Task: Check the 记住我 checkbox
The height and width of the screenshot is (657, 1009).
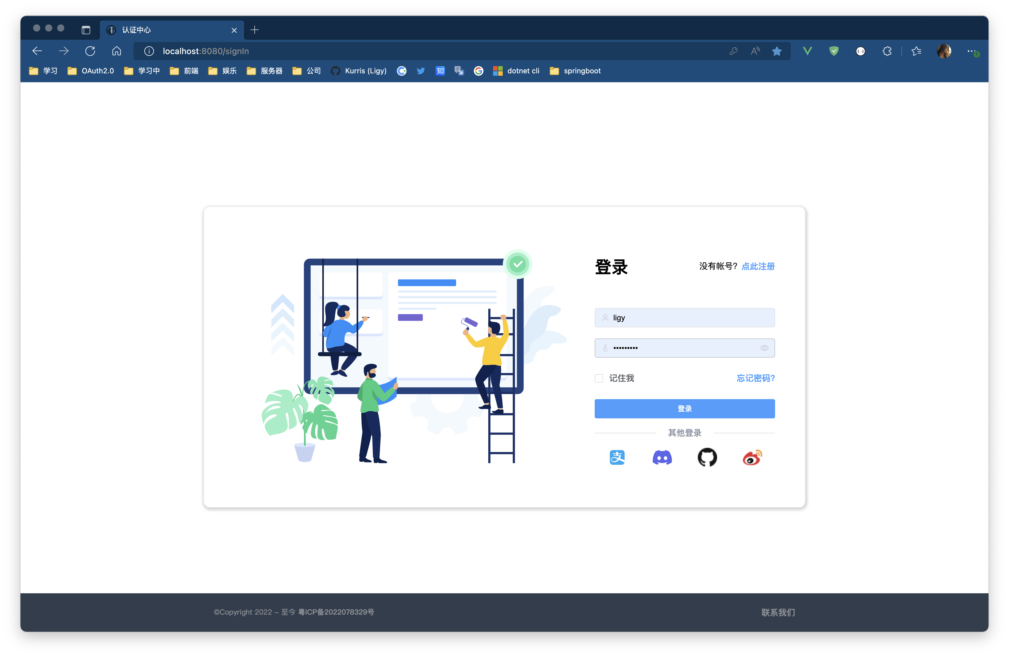Action: pyautogui.click(x=599, y=378)
